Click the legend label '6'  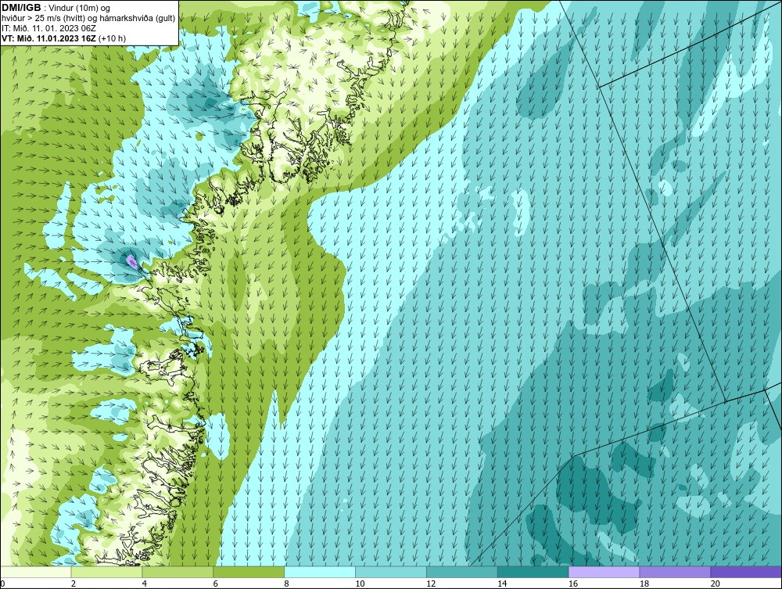[x=216, y=584]
